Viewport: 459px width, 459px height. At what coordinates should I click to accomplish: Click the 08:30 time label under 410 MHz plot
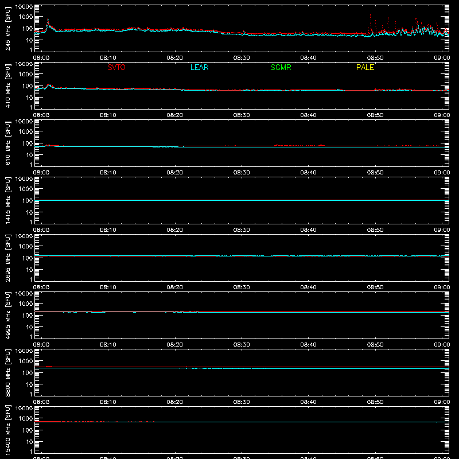(x=242, y=115)
